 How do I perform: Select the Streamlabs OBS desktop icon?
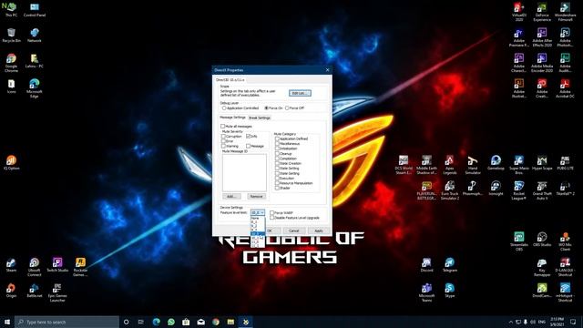point(519,241)
